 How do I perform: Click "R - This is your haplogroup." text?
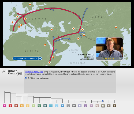[38, 78]
